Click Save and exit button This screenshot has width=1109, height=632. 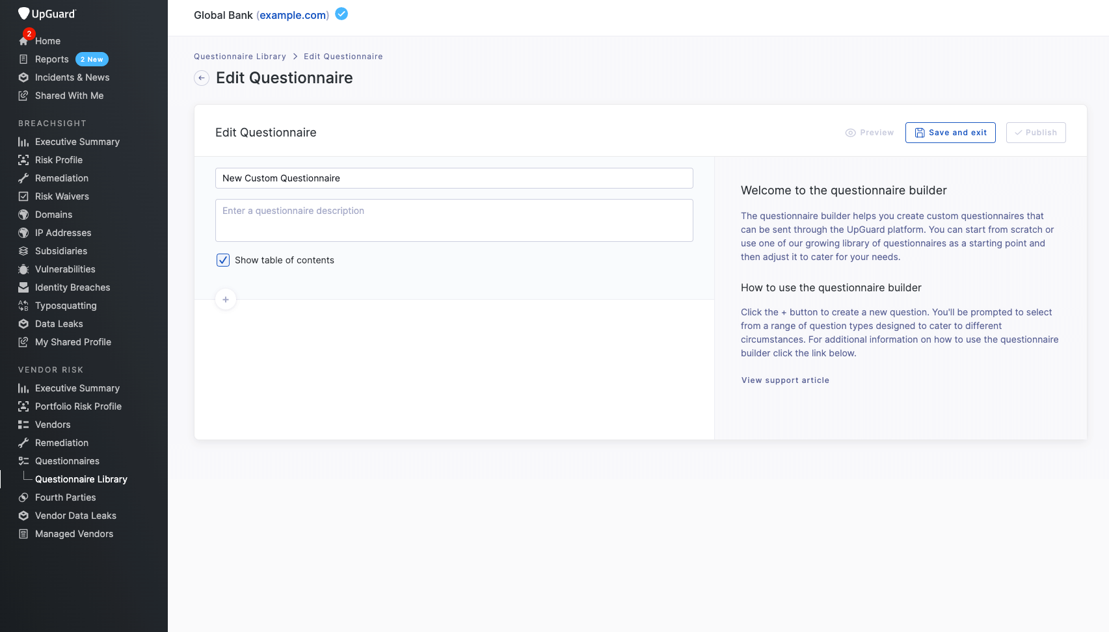[x=950, y=133]
